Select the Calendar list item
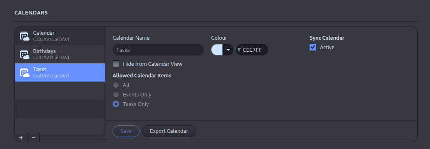This screenshot has width=430, height=149. click(x=60, y=36)
